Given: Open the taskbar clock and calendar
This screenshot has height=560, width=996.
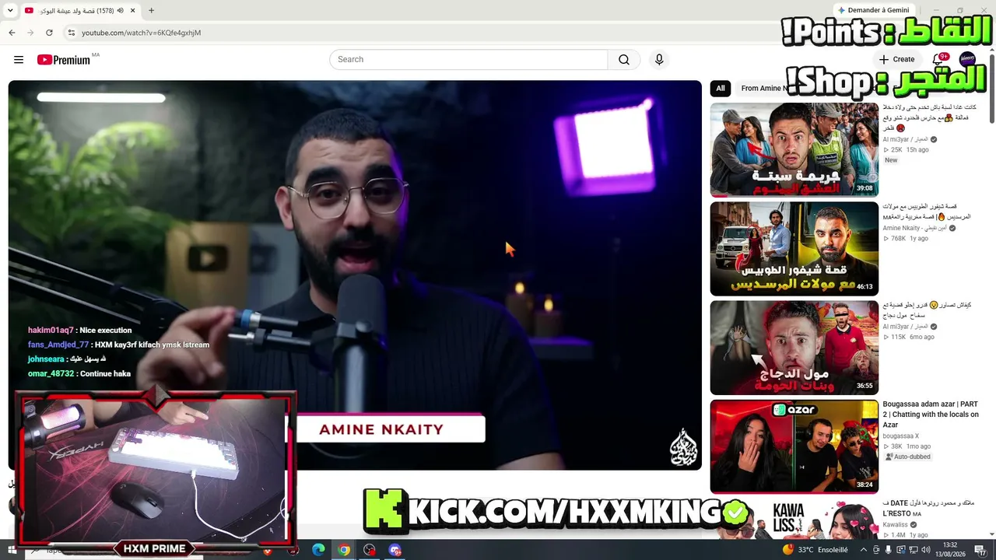Looking at the screenshot, I should tap(949, 550).
